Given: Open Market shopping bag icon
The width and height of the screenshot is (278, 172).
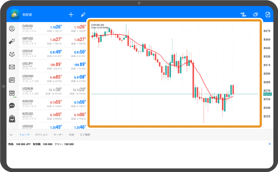Looking at the screenshot, I should (12, 119).
